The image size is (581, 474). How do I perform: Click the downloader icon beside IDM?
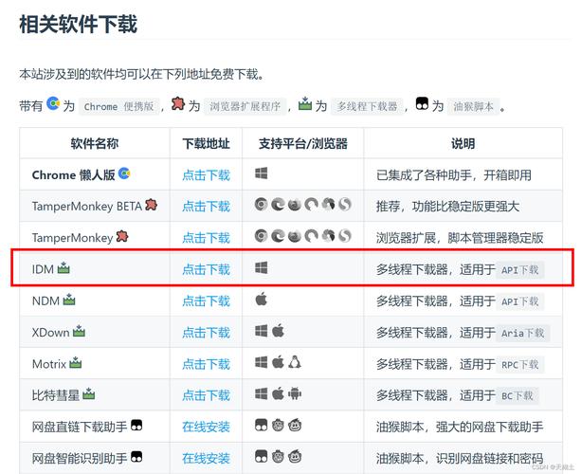[64, 267]
